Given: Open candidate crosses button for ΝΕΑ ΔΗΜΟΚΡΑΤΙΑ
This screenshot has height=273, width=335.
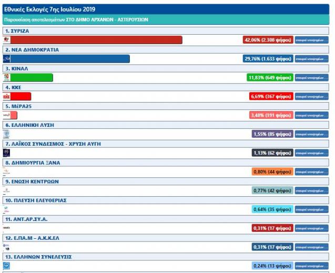Looking at the screenshot, I should pyautogui.click(x=312, y=59).
